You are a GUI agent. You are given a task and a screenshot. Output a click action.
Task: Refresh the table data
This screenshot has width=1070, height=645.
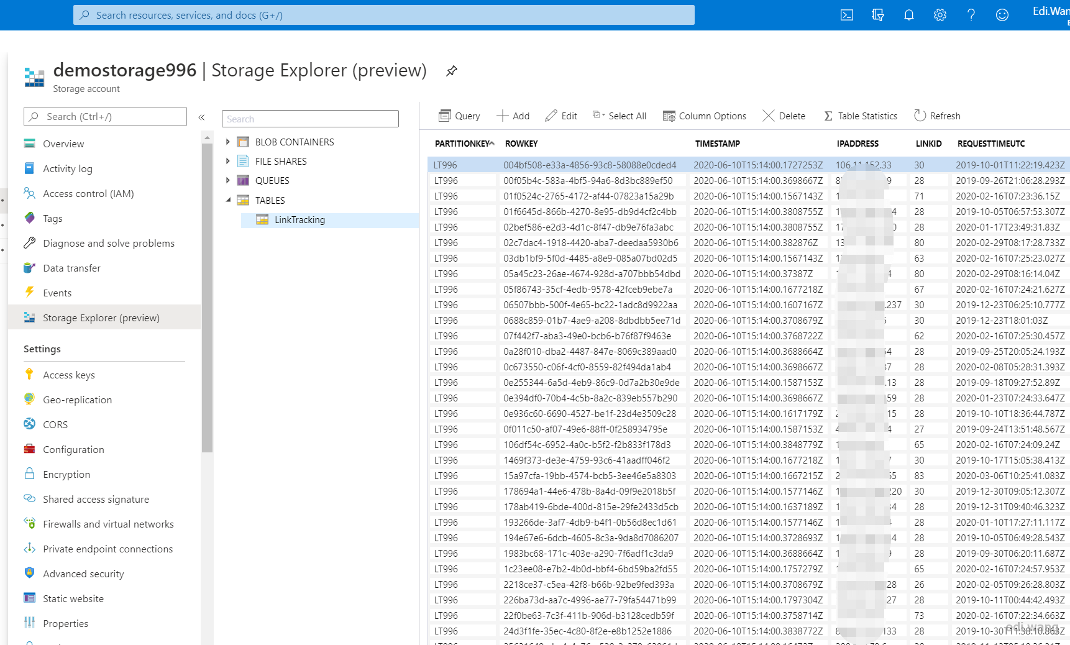pos(937,116)
